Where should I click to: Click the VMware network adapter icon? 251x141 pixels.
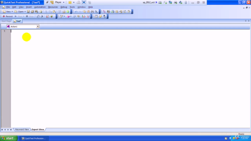[x=170, y=2]
